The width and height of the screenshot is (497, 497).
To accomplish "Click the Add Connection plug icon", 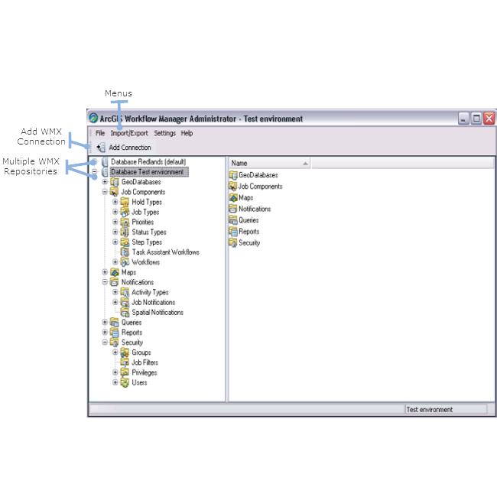I will coord(101,148).
